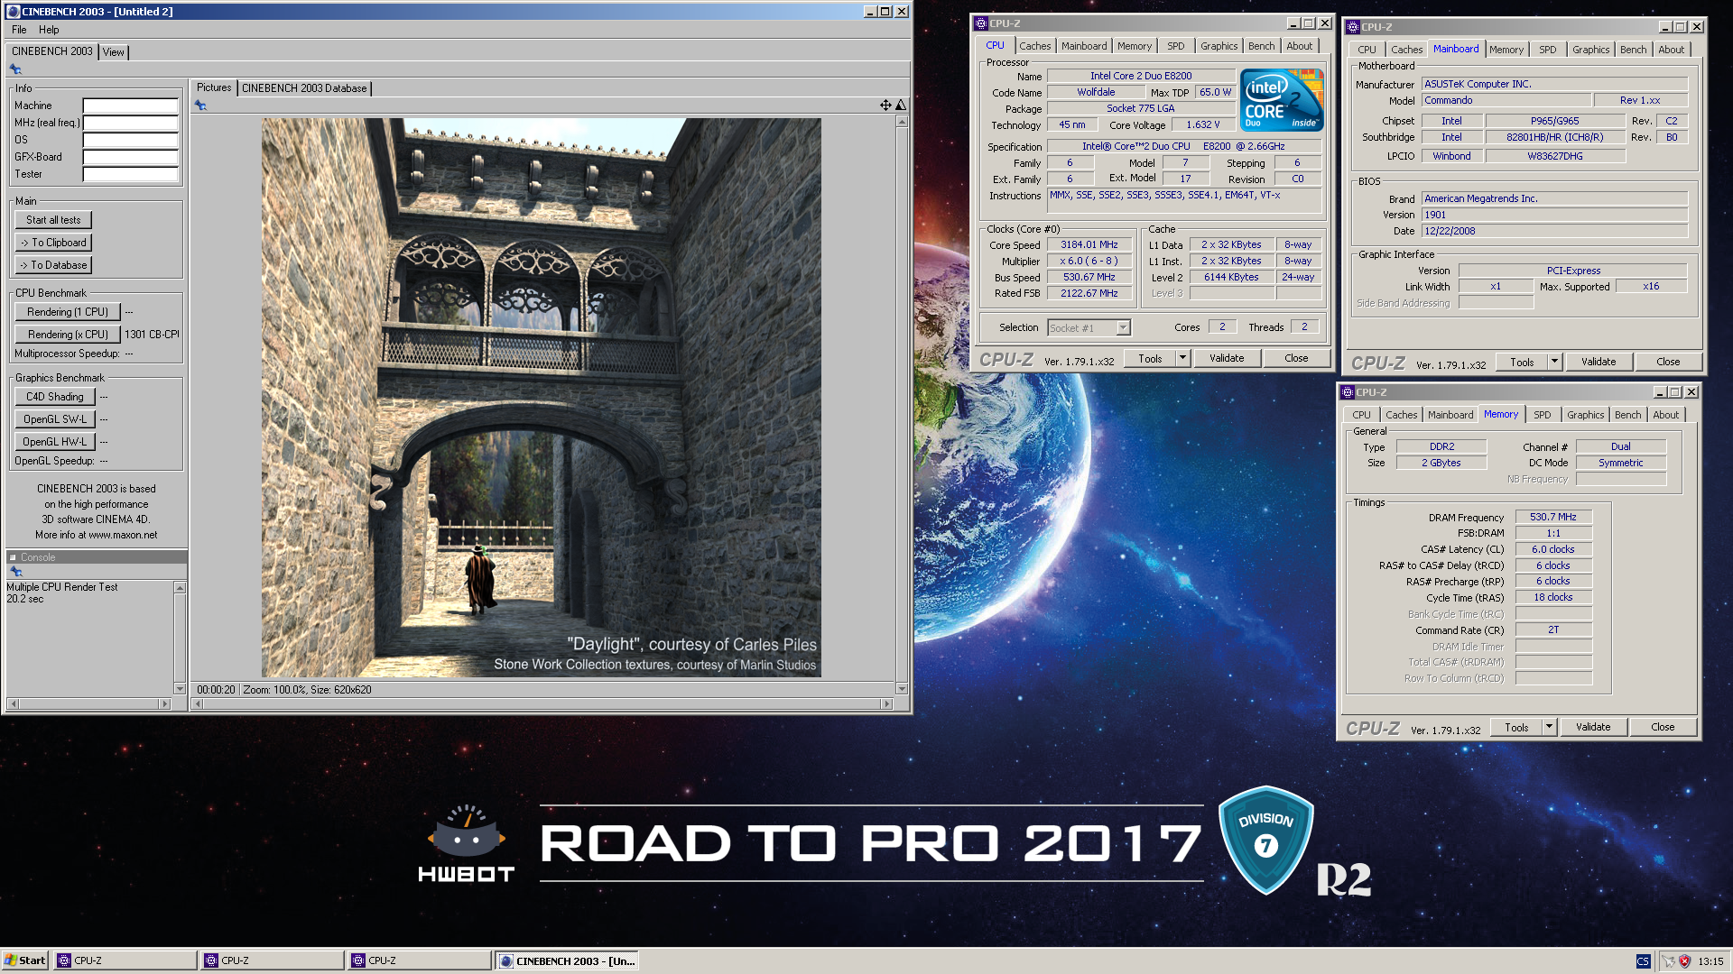Click in the MHz (real freq.) field
1733x974 pixels.
131,123
